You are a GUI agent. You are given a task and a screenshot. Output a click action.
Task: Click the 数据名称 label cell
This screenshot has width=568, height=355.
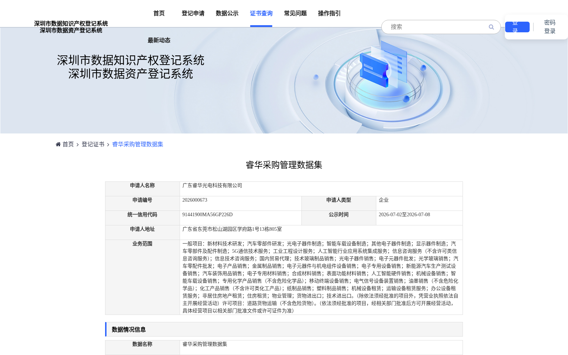(142, 348)
